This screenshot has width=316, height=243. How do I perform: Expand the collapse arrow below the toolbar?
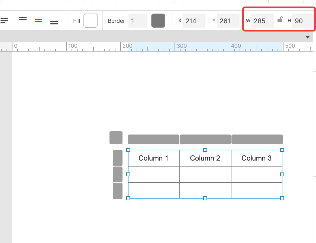(x=307, y=37)
